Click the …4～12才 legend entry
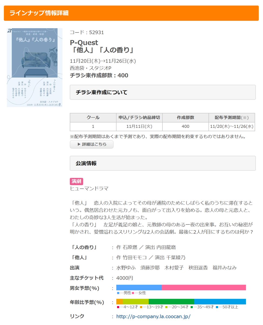Viewport: 263px width, 325px height. coord(128,307)
